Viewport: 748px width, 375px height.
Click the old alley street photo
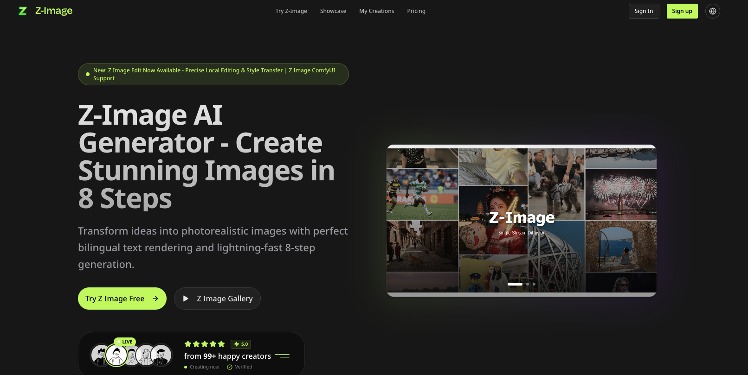(x=422, y=246)
